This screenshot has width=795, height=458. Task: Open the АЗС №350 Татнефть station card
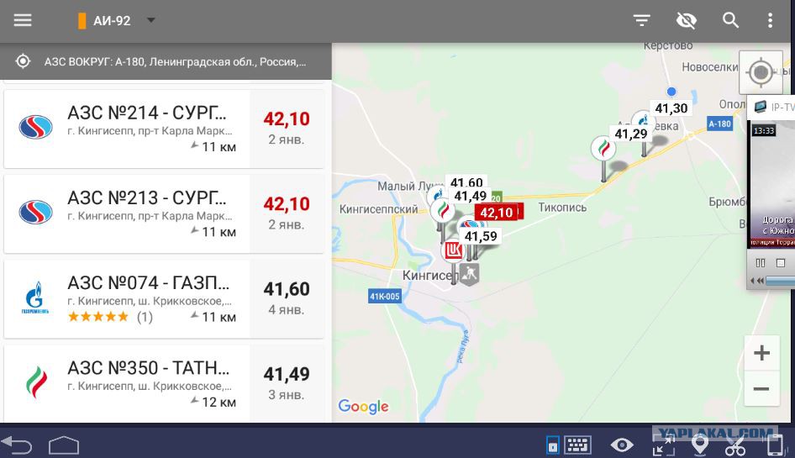tap(164, 383)
